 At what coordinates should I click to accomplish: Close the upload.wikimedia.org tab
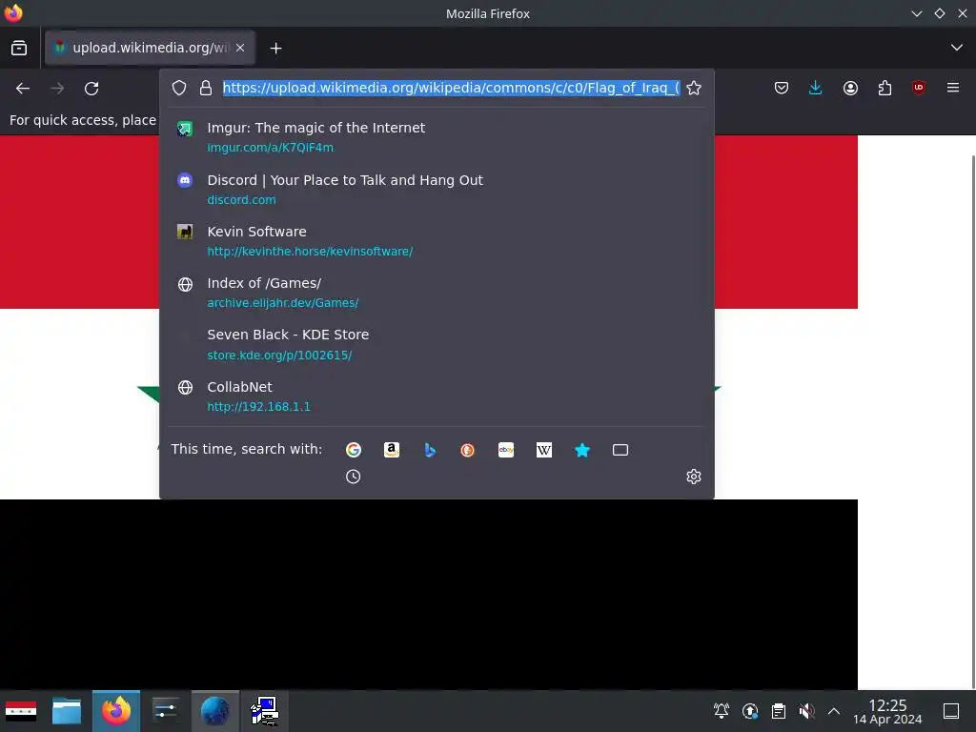point(240,48)
